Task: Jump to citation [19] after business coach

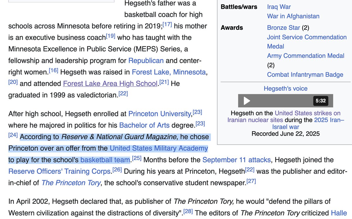Action: point(111,37)
